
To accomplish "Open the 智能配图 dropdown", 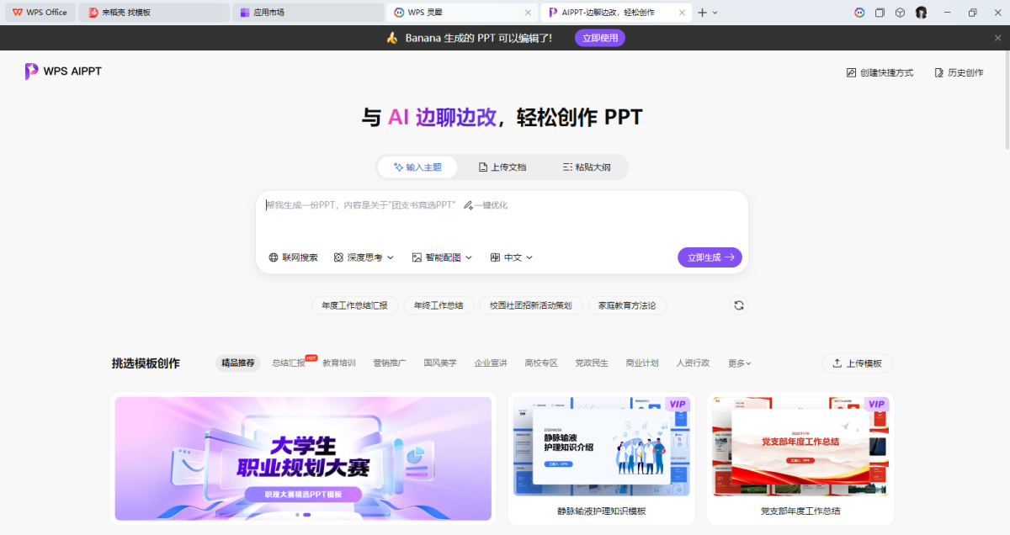I will coord(442,257).
